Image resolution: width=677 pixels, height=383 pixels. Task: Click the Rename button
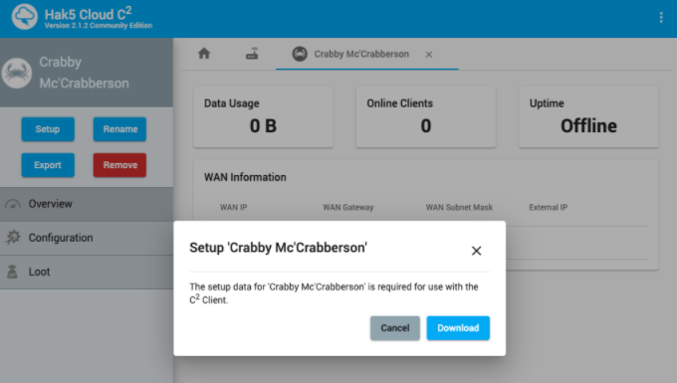click(x=119, y=129)
